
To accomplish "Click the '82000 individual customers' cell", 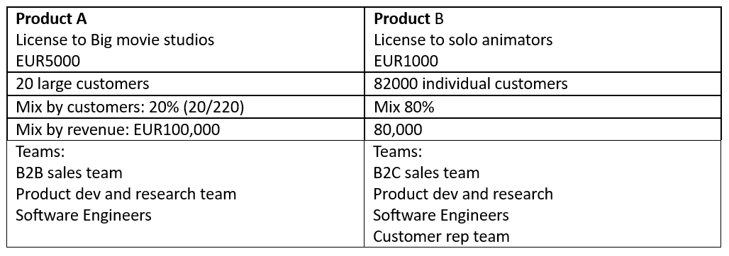I will tap(542, 83).
